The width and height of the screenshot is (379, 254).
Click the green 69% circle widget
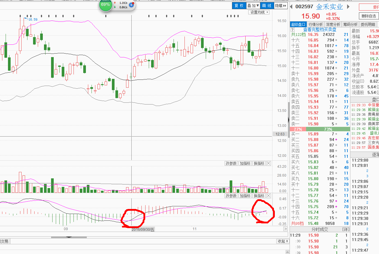click(105, 5)
